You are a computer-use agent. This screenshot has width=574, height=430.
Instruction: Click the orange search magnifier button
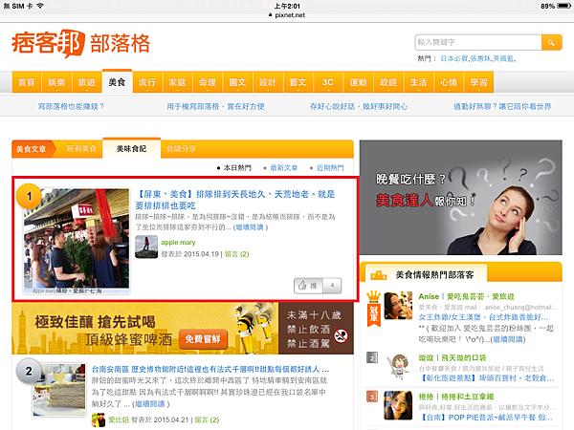(x=551, y=42)
